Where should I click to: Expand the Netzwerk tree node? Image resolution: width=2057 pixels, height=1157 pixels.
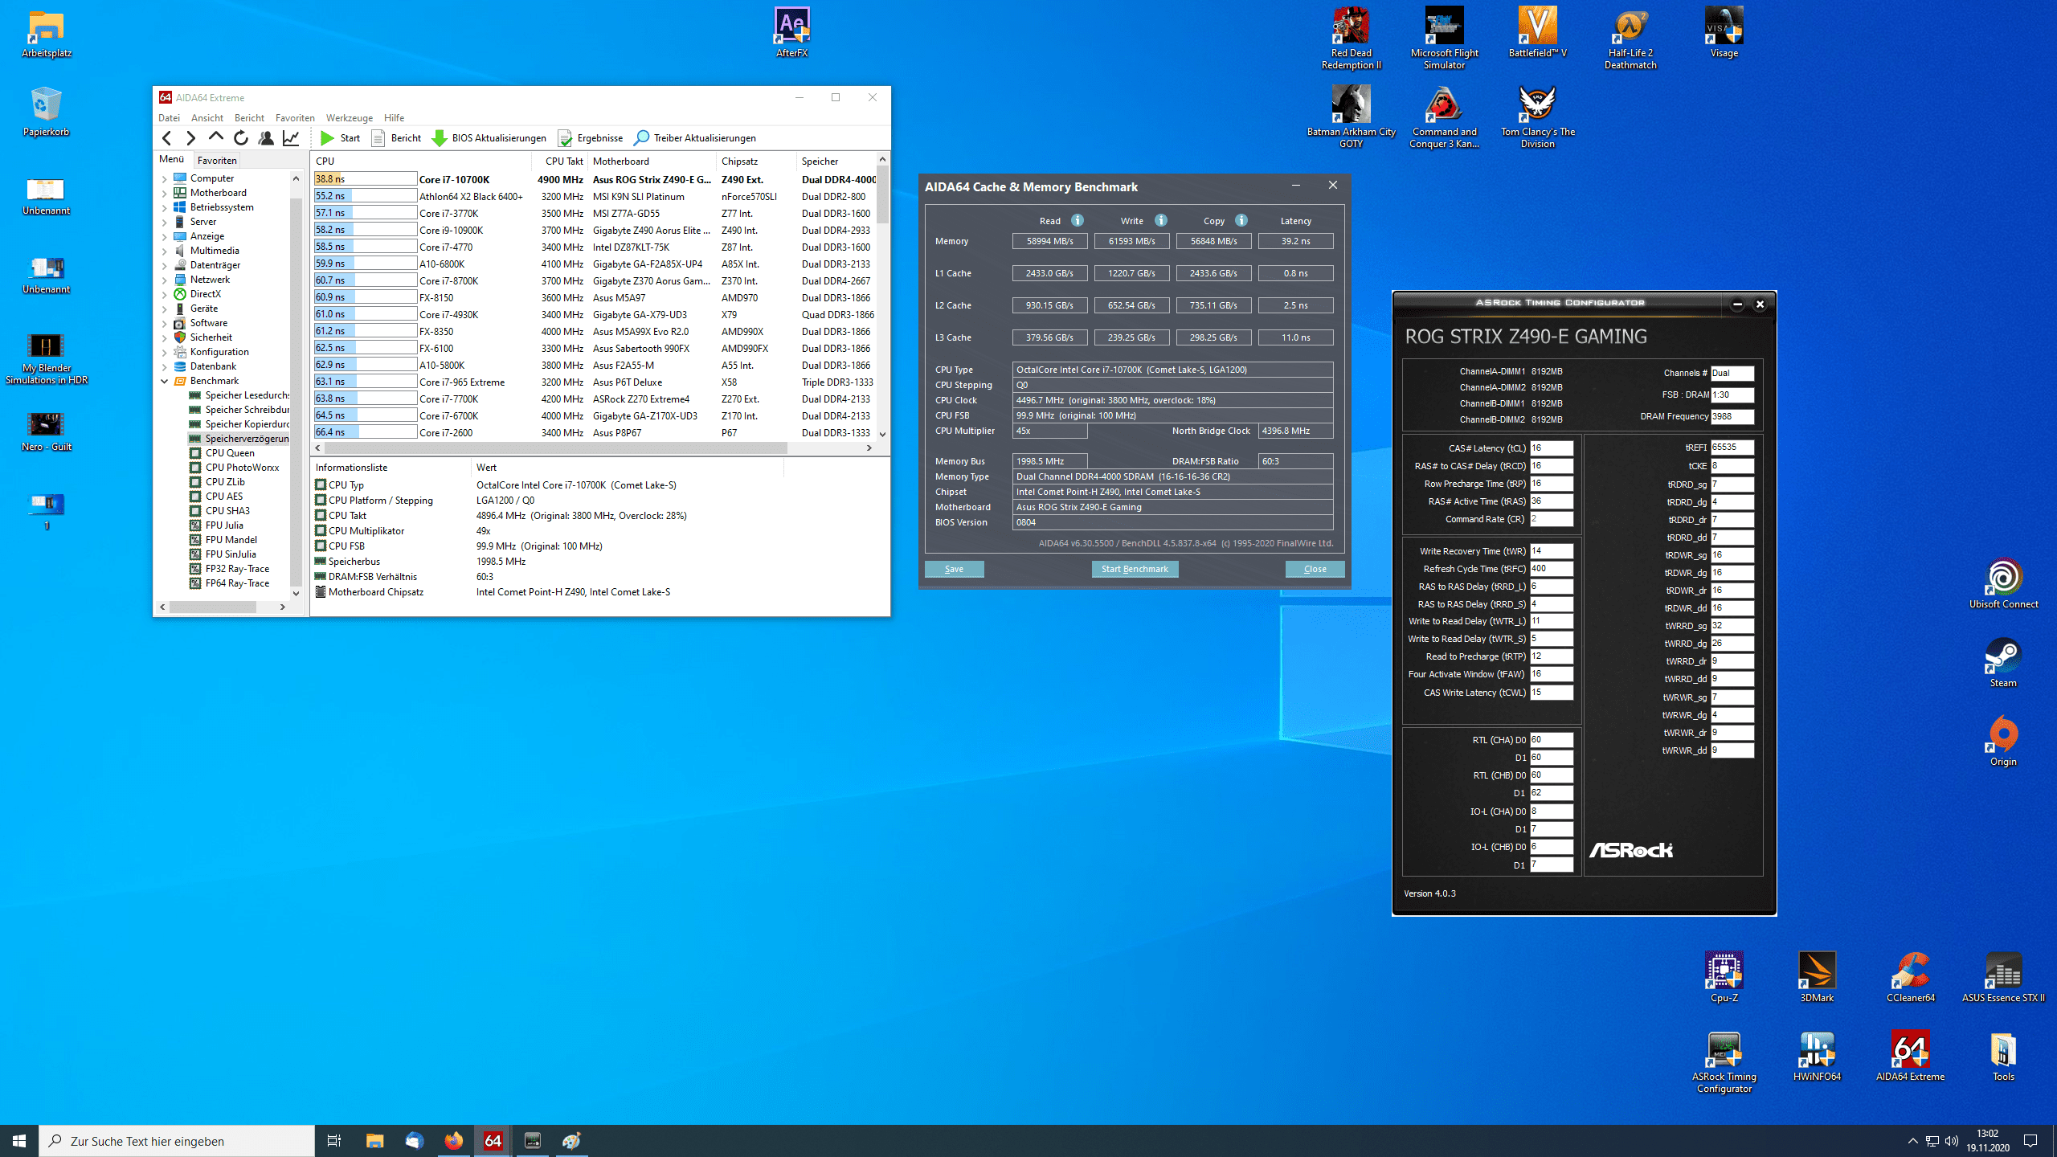pos(165,280)
